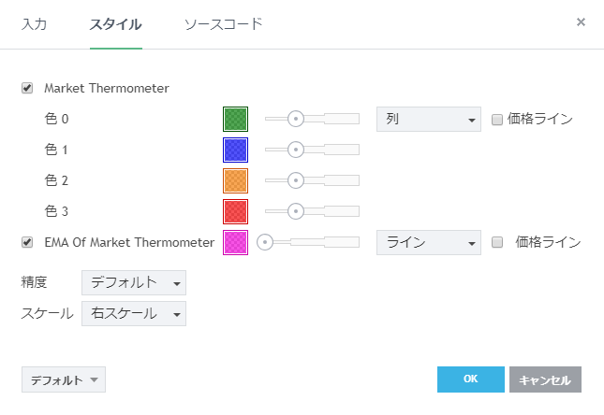The height and width of the screenshot is (415, 604).
Task: Open the ライン plot style dropdown
Action: coord(428,242)
